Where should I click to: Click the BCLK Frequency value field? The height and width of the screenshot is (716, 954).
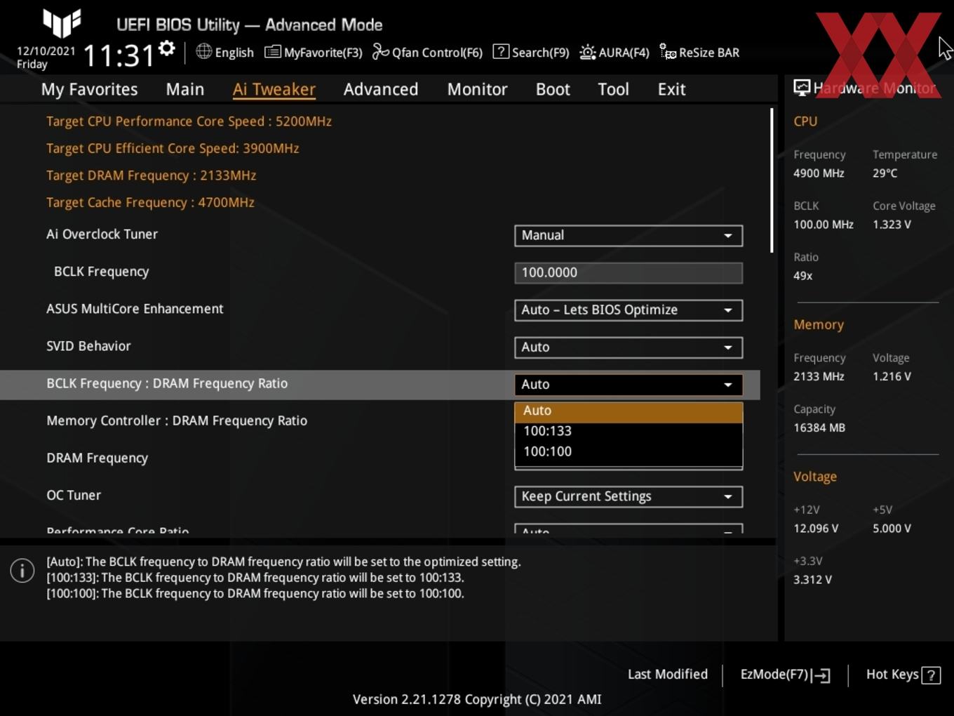coord(629,272)
